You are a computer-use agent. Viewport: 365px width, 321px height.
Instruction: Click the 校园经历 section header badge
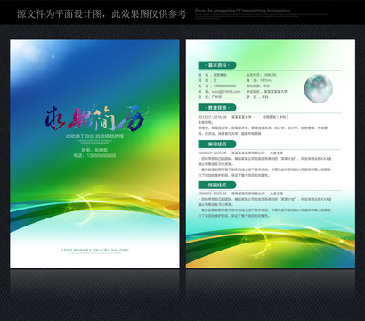(x=217, y=185)
